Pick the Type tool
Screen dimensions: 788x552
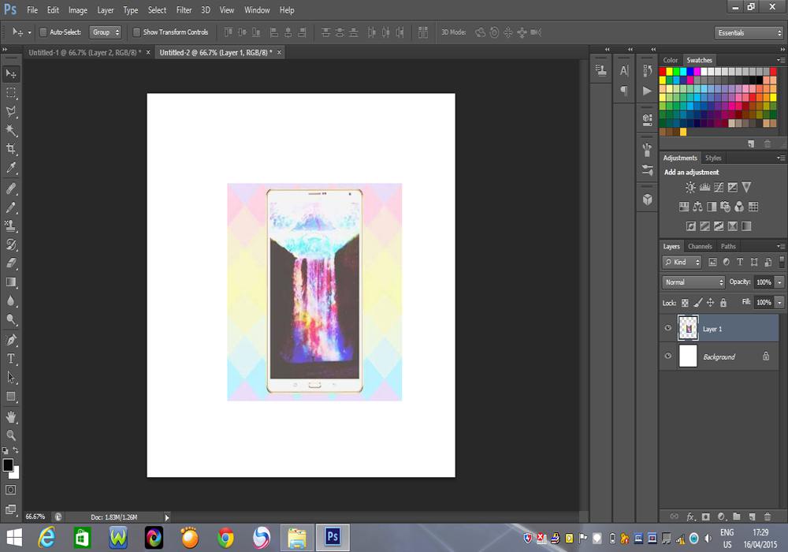coord(11,359)
